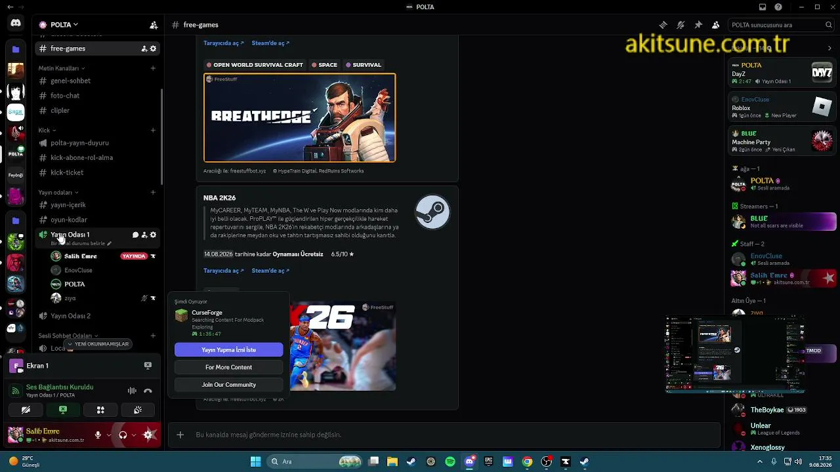
Task: Collapse the Yayın odaları category
Action: pos(58,193)
